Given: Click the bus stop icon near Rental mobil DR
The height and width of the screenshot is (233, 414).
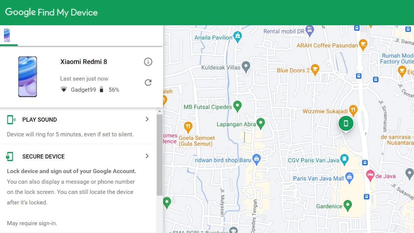Looking at the screenshot, I should (x=357, y=28).
